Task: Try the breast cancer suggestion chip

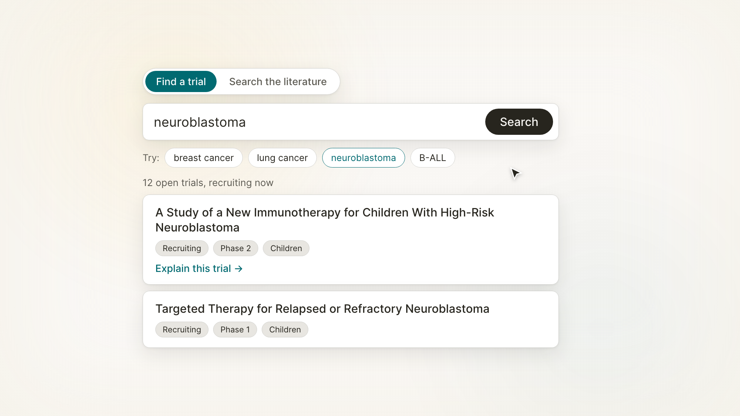Action: 203,158
